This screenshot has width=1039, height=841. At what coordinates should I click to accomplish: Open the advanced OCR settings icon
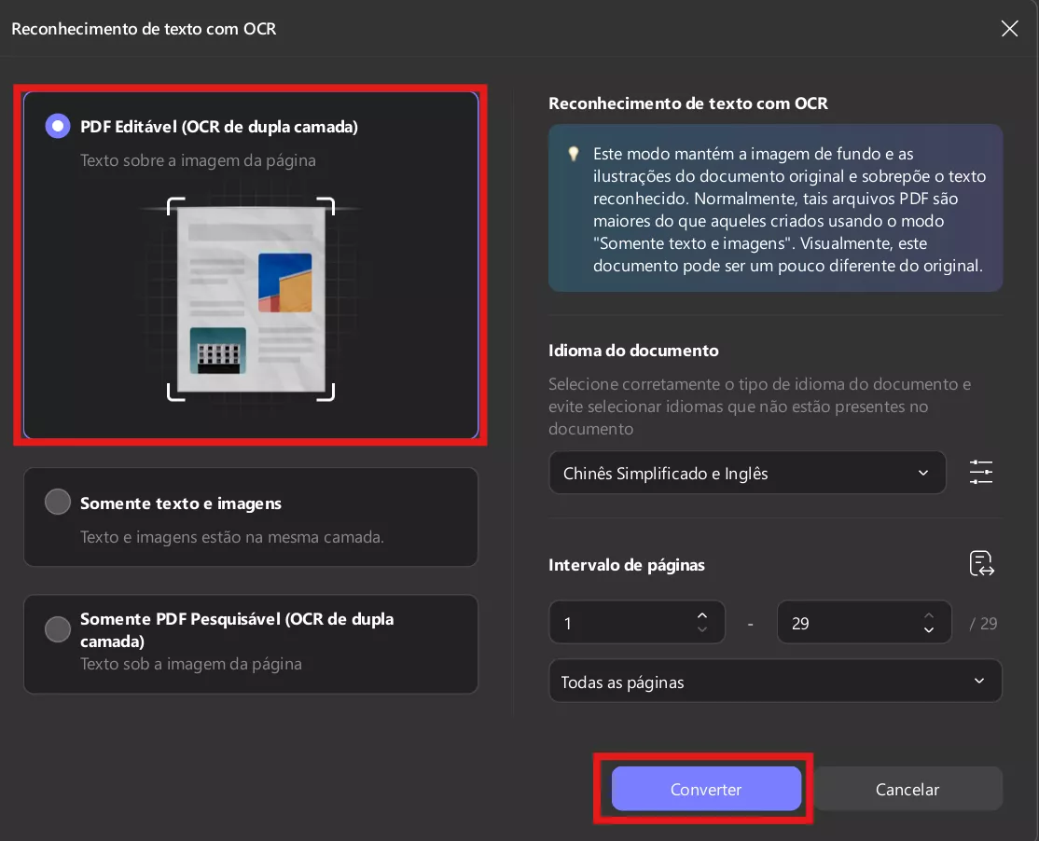coord(980,472)
